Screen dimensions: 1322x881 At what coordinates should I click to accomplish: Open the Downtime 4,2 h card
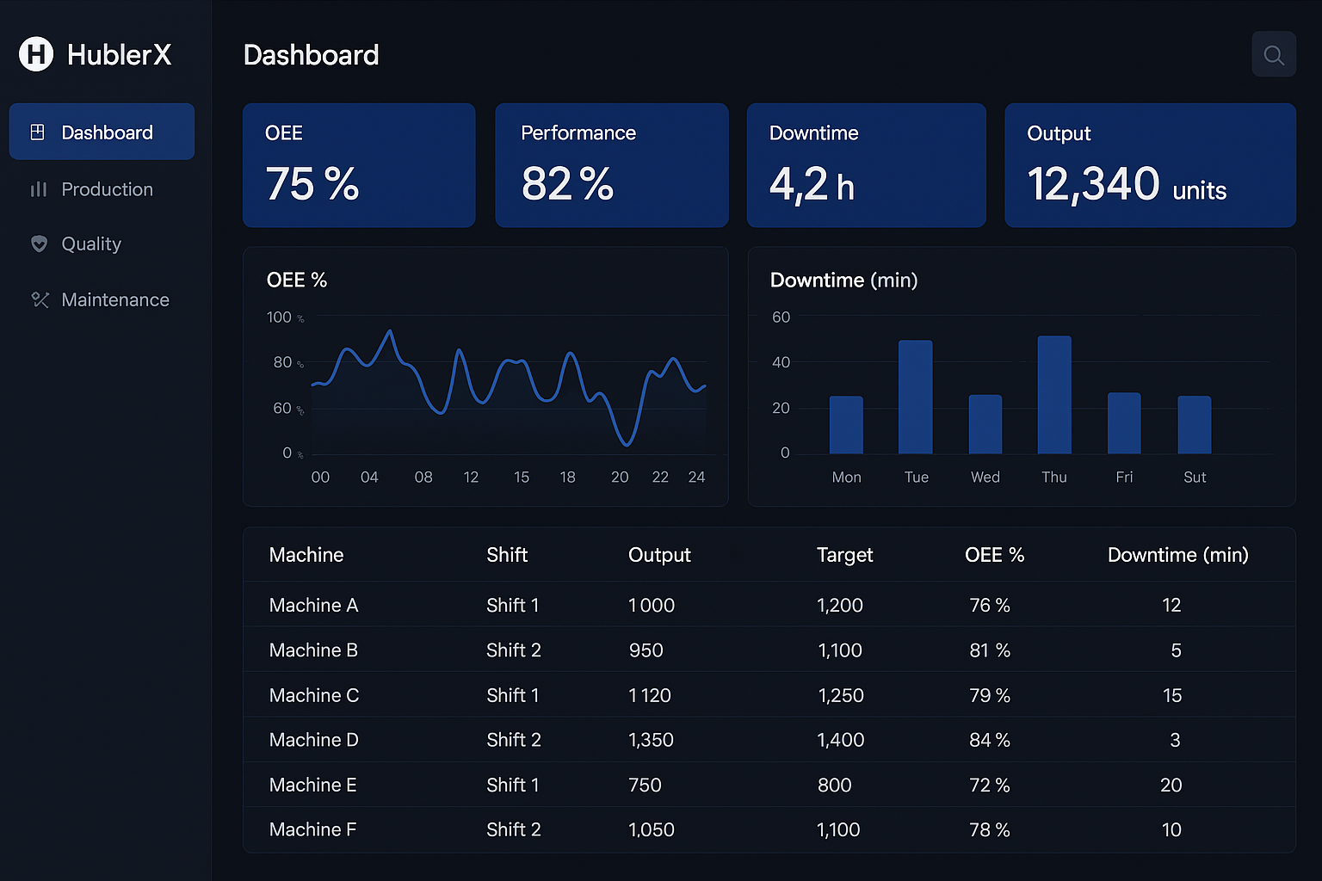pyautogui.click(x=866, y=165)
